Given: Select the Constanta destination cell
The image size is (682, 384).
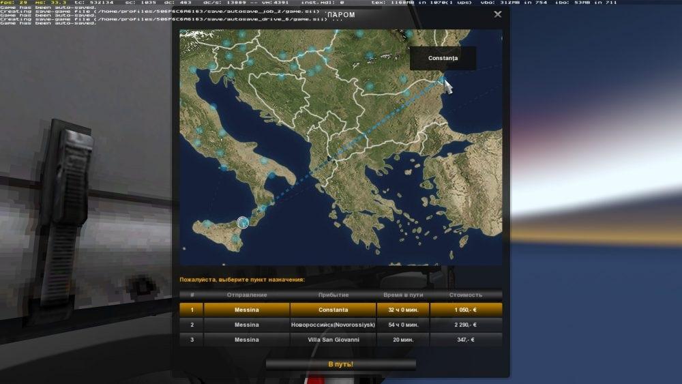Looking at the screenshot, I should point(333,310).
